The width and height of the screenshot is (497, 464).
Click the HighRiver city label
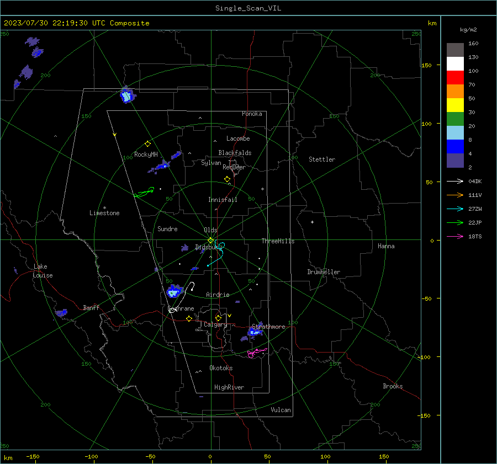[x=229, y=387]
